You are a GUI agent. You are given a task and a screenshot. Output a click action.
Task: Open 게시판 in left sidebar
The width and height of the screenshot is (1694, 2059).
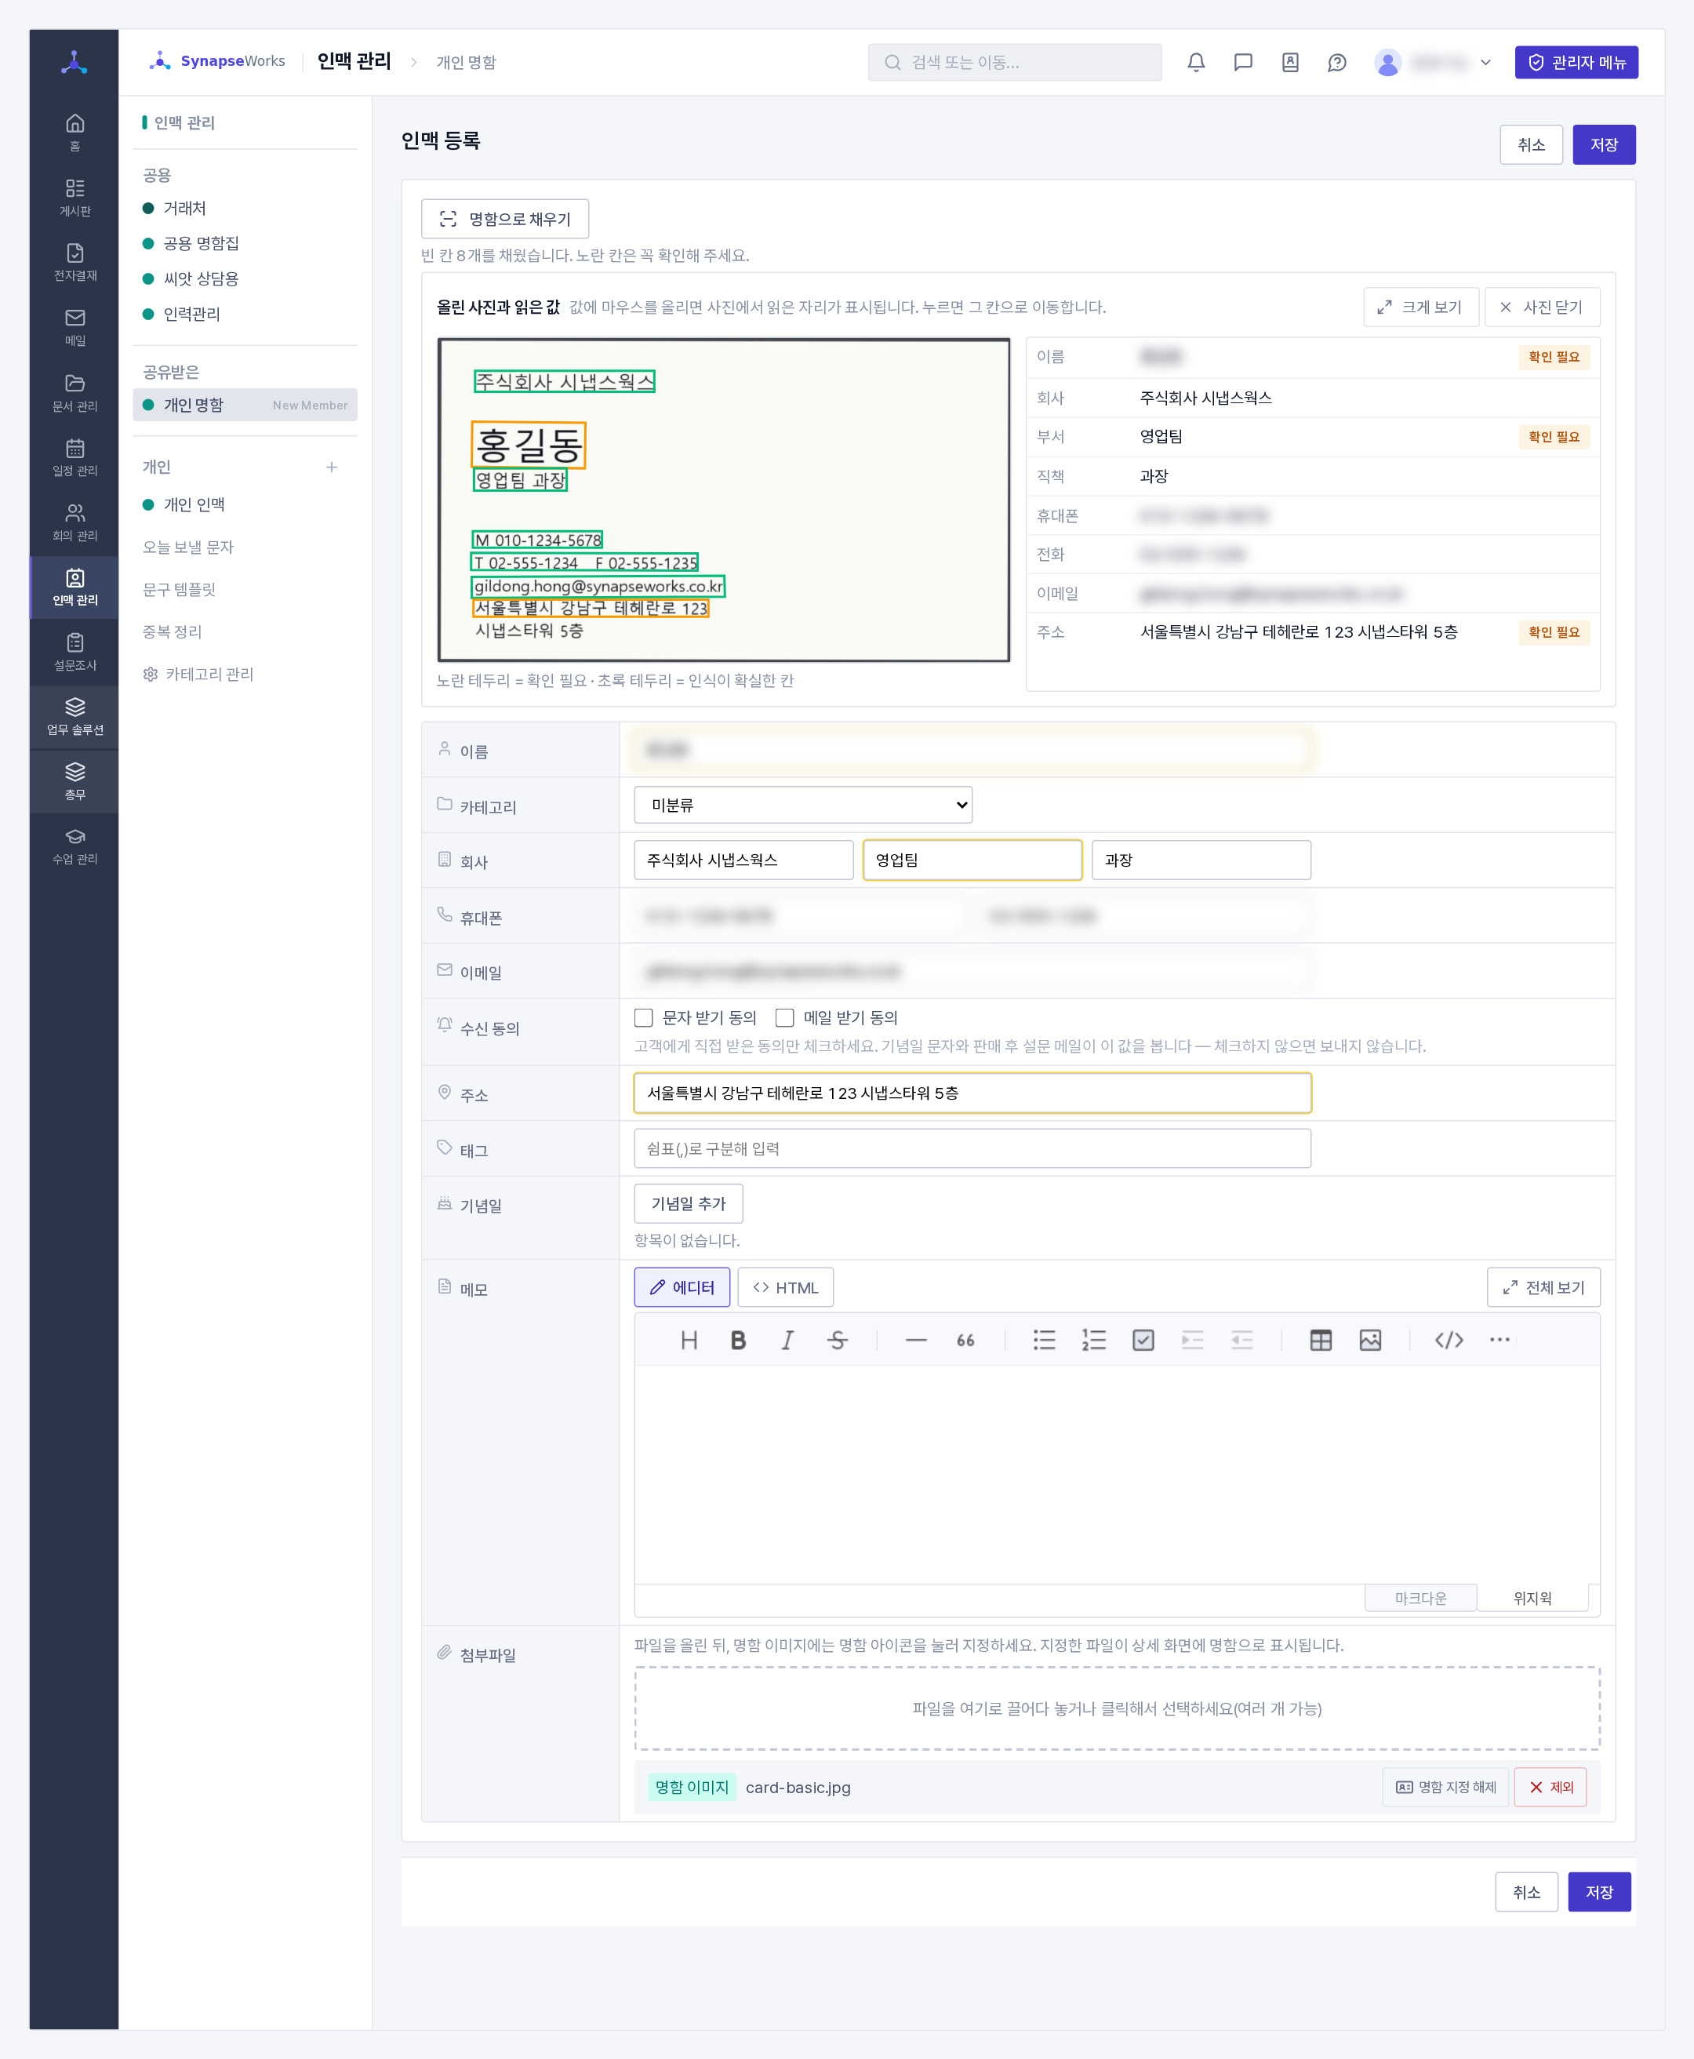pyautogui.click(x=75, y=197)
